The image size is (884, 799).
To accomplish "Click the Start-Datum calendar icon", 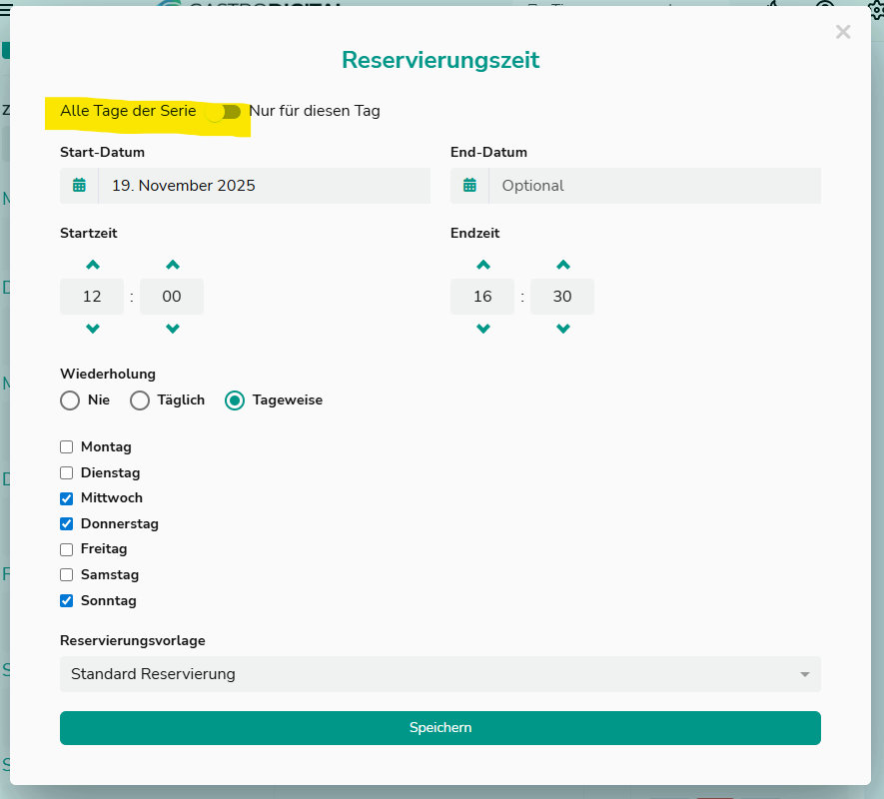I will tap(79, 186).
